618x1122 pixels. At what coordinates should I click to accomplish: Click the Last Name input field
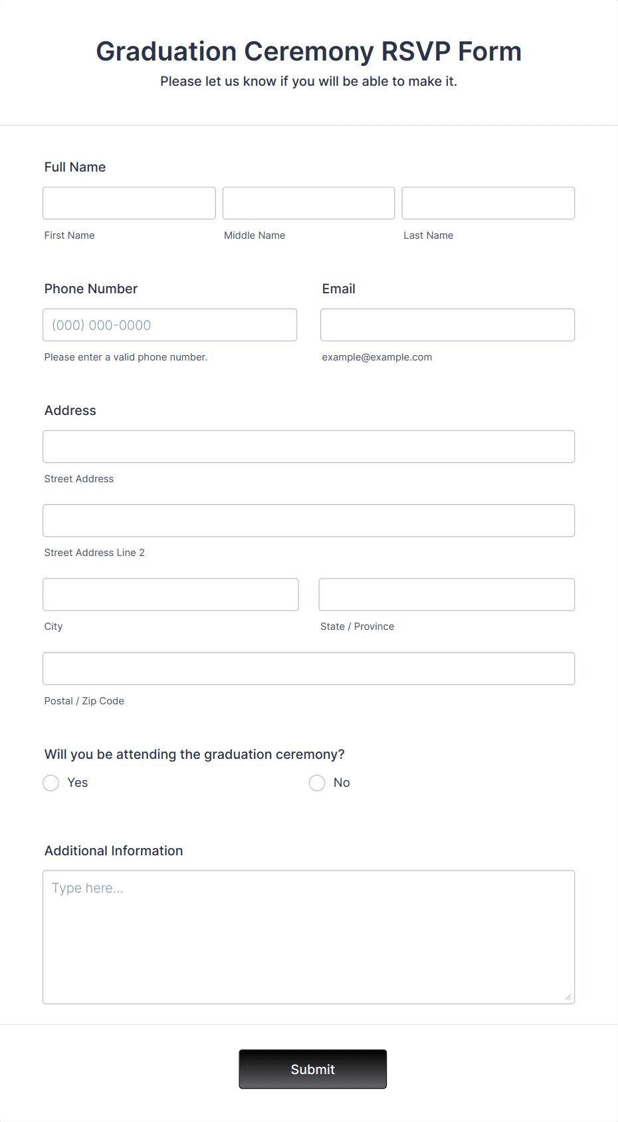coord(488,203)
